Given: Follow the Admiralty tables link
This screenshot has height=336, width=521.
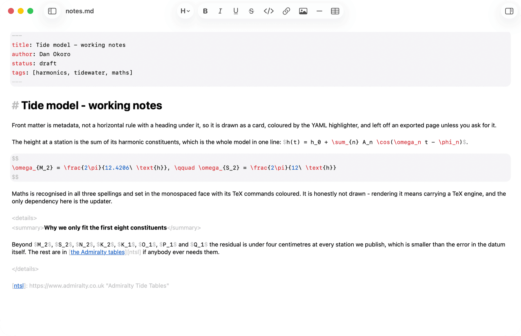Looking at the screenshot, I should [x=97, y=252].
